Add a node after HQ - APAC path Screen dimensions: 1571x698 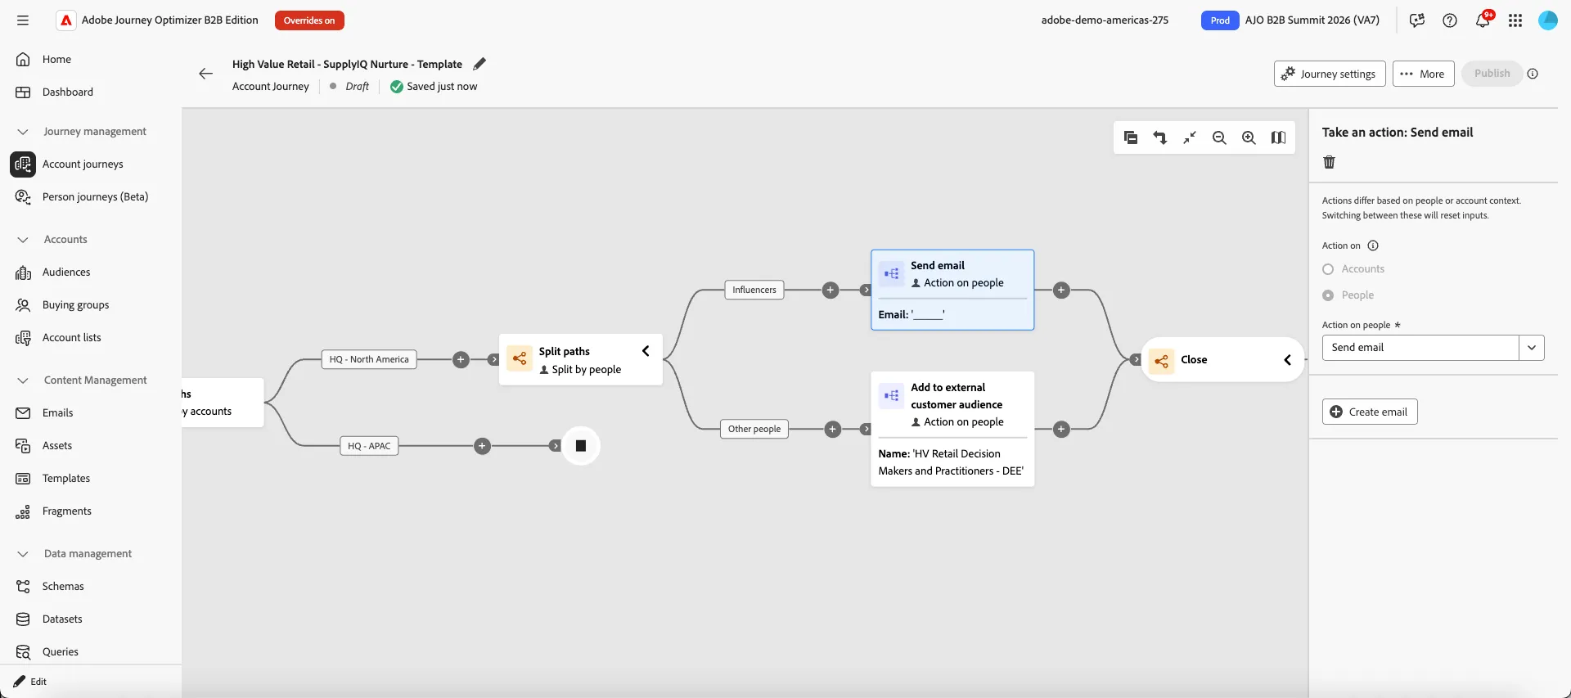(x=483, y=446)
